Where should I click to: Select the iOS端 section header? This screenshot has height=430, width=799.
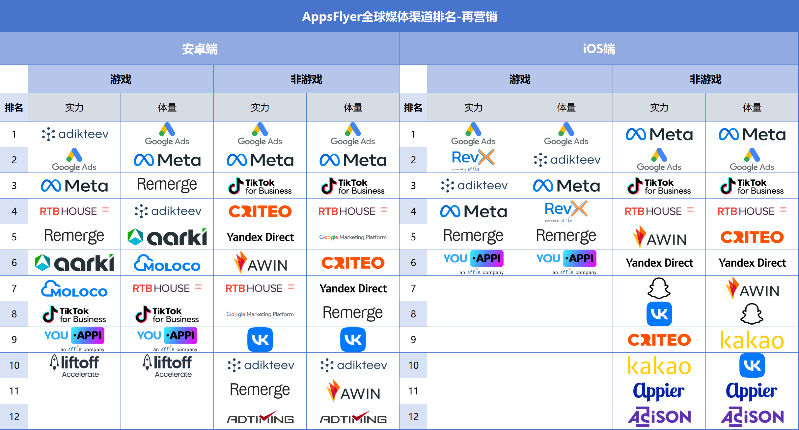click(x=599, y=49)
